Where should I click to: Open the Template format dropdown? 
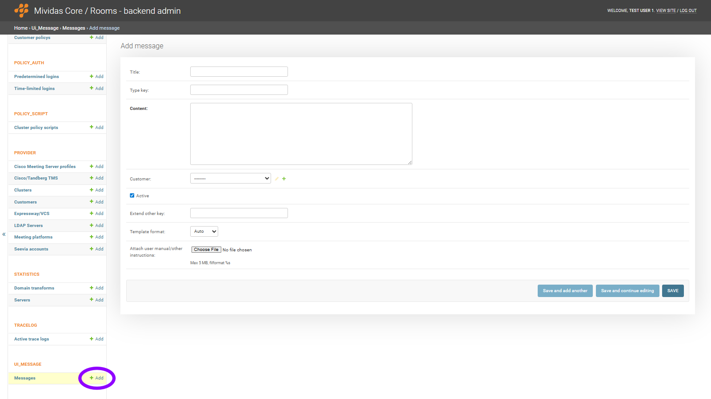coord(204,231)
